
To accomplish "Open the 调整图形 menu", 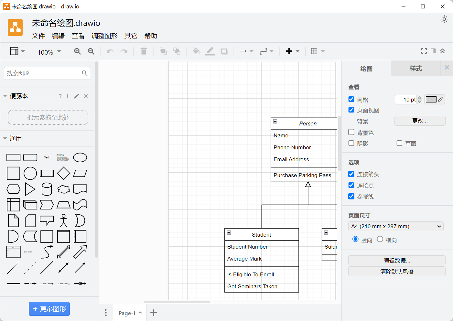I will [104, 36].
